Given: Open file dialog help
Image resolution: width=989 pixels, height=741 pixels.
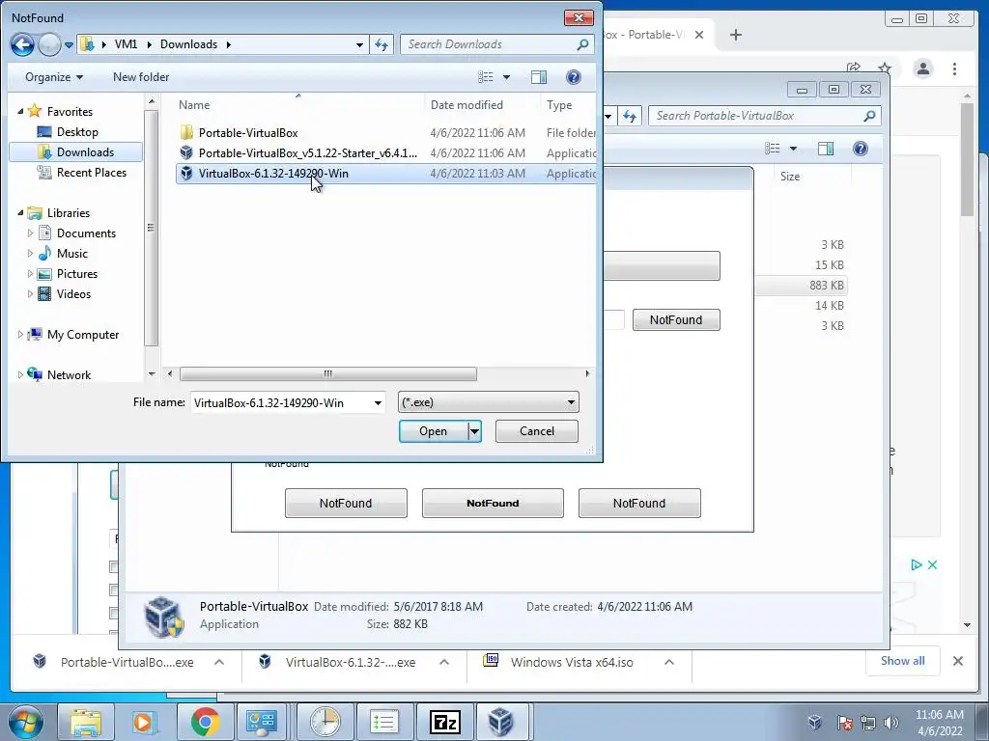Looking at the screenshot, I should pos(574,77).
